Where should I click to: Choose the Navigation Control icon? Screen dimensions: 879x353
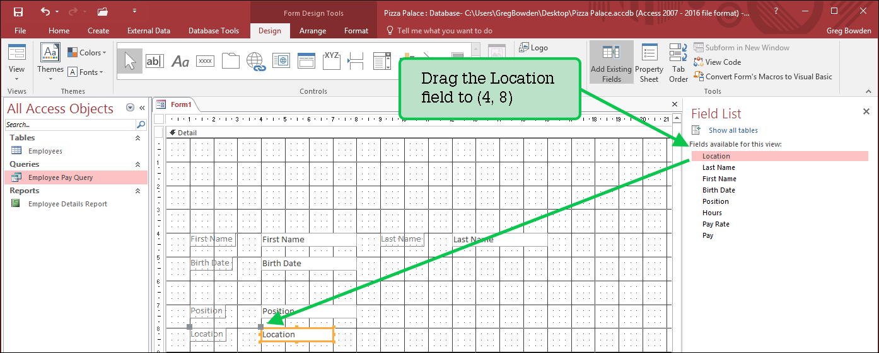tap(306, 60)
